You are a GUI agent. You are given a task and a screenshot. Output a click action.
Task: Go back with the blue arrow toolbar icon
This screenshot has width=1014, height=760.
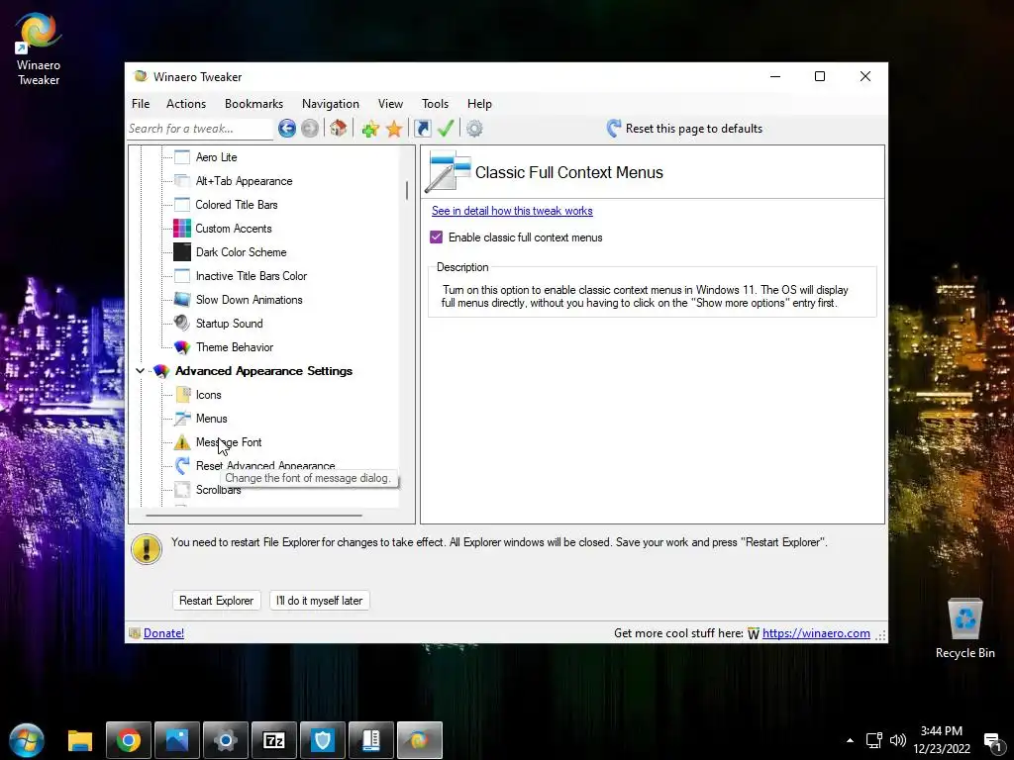[287, 129]
